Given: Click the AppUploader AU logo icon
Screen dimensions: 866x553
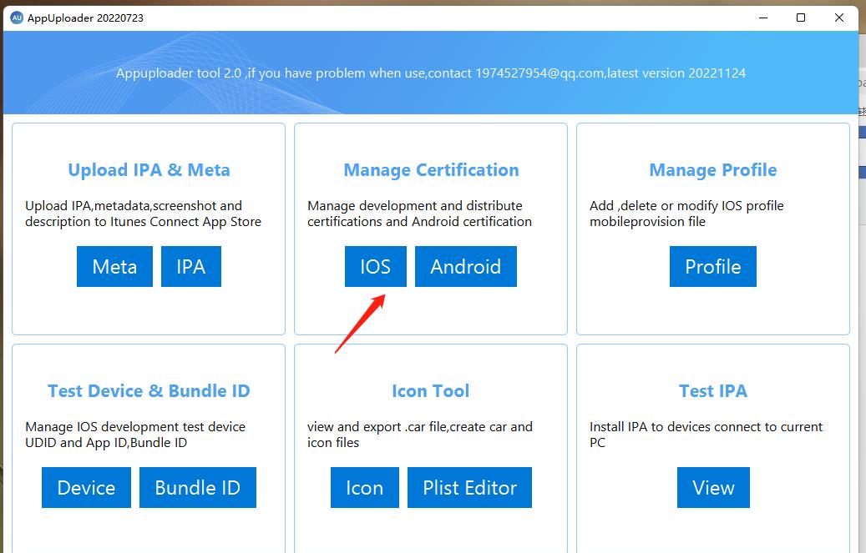Looking at the screenshot, I should [18, 17].
